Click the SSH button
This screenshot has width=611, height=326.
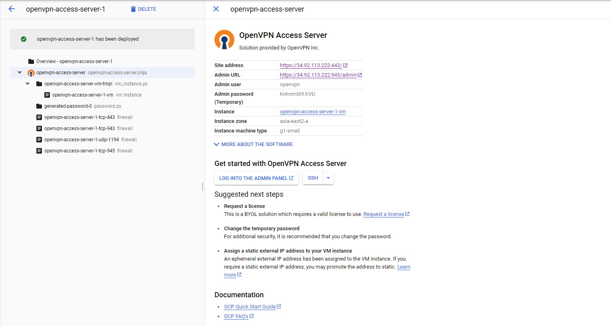[313, 178]
